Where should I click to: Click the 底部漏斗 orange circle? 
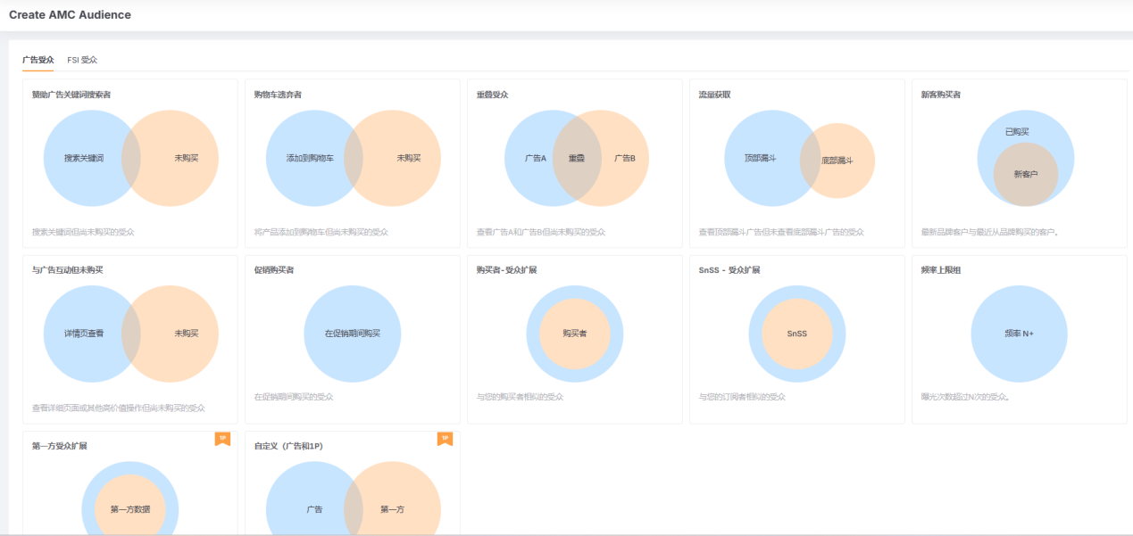click(x=837, y=161)
